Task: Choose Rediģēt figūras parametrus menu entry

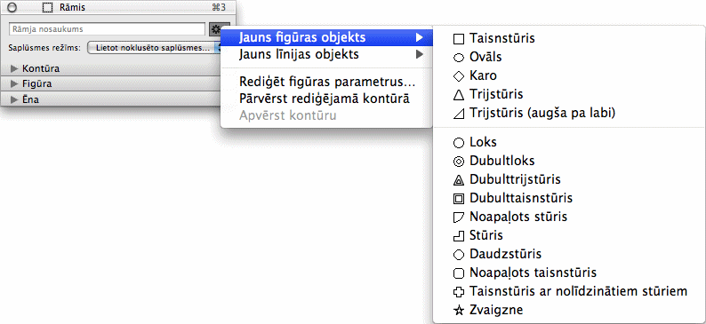Action: (327, 83)
